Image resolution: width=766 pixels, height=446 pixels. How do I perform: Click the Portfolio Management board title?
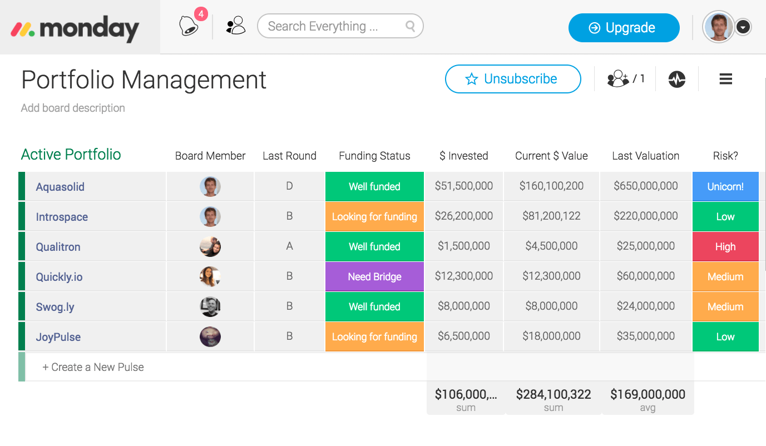[x=144, y=80]
